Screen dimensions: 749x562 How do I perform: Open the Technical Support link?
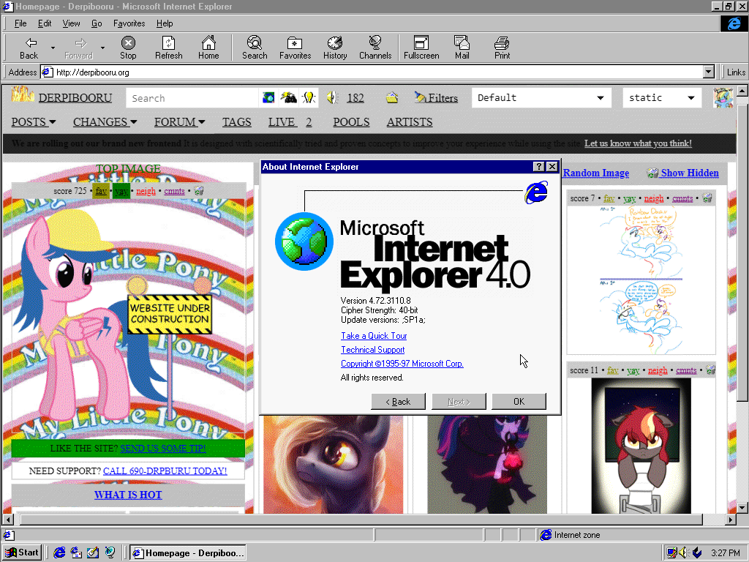pos(372,350)
